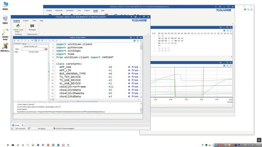Screen dimensions: 262x147
Task: Click the 'cbsAllStdData' constant in the code
Action: click(x=70, y=96)
